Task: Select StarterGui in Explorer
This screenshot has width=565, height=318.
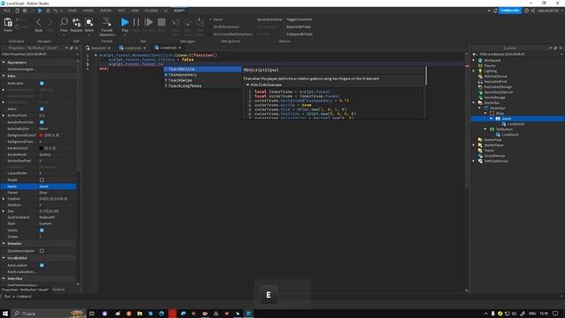Action: pyautogui.click(x=492, y=102)
